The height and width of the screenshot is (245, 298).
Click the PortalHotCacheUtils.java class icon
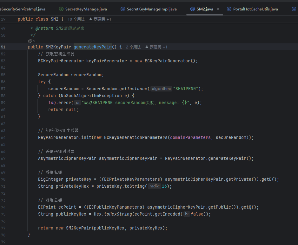coord(229,9)
